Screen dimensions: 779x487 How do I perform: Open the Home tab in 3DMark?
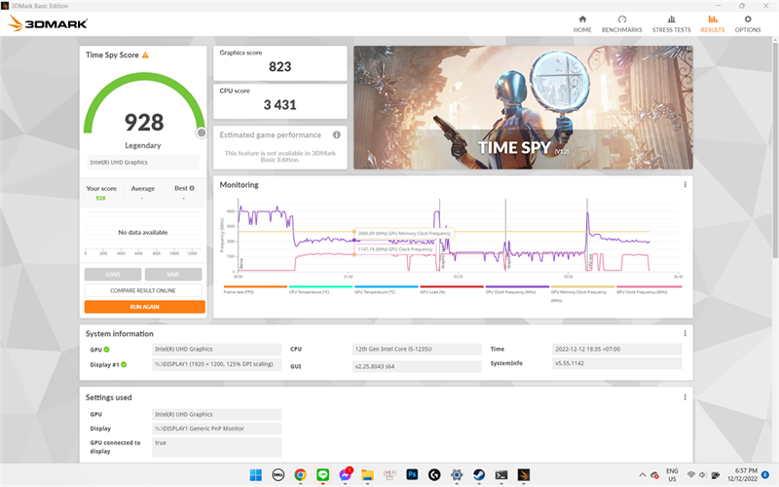pyautogui.click(x=582, y=23)
